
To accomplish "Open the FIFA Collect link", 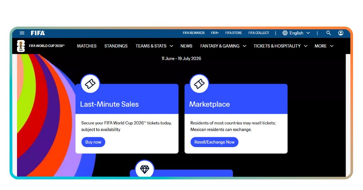I will click(258, 33).
